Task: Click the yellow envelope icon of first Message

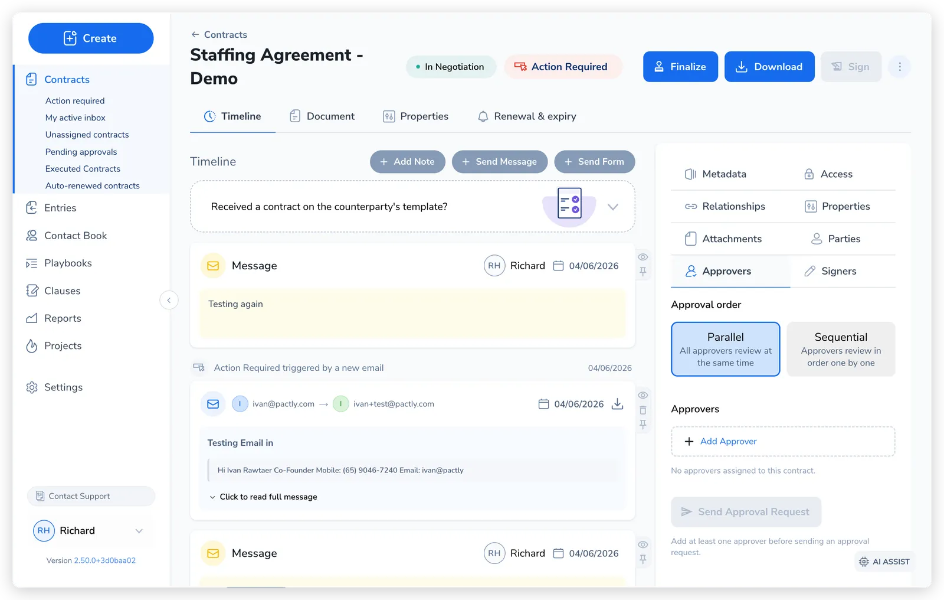Action: point(213,266)
